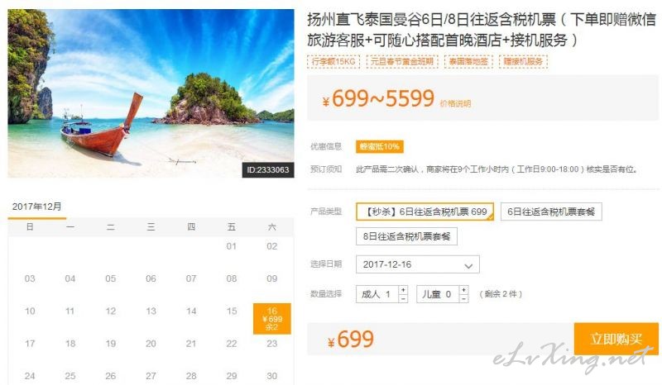
Task: Increase adult count with plus stepper
Action: point(403,290)
